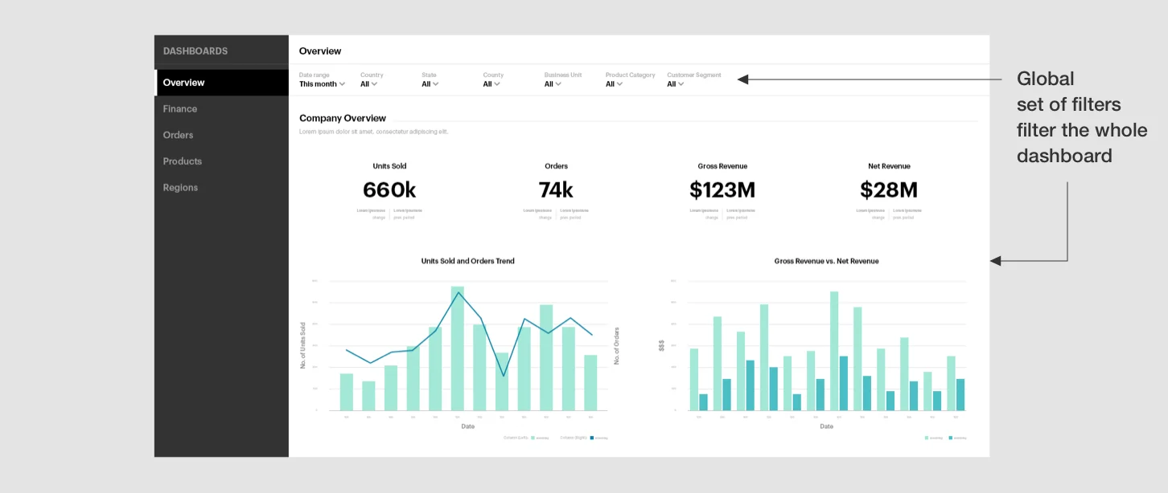
Task: Click the Company Overview section heading
Action: (x=343, y=118)
